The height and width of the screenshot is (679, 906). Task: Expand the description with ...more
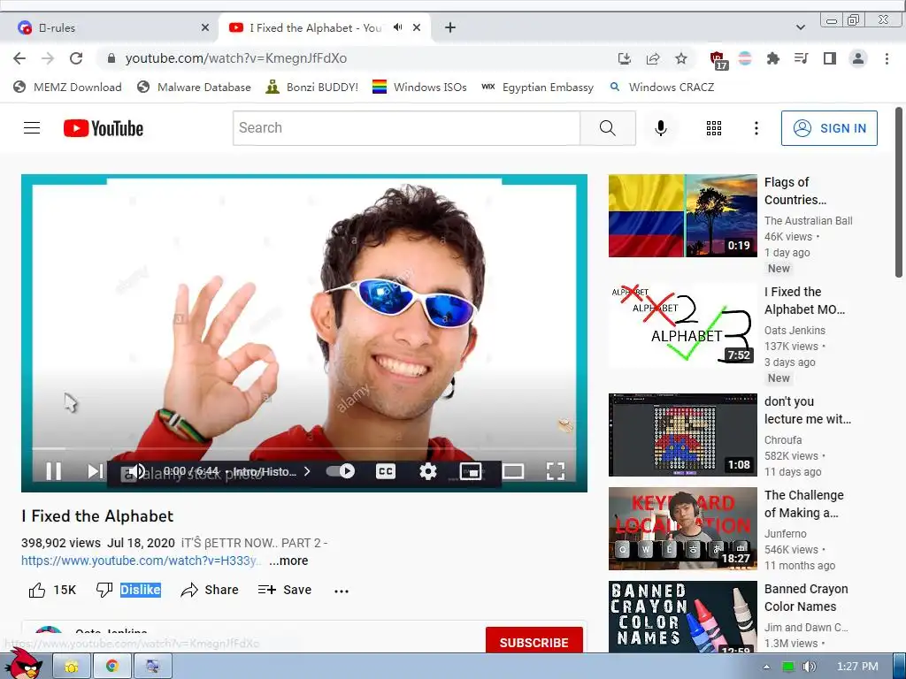click(x=288, y=561)
